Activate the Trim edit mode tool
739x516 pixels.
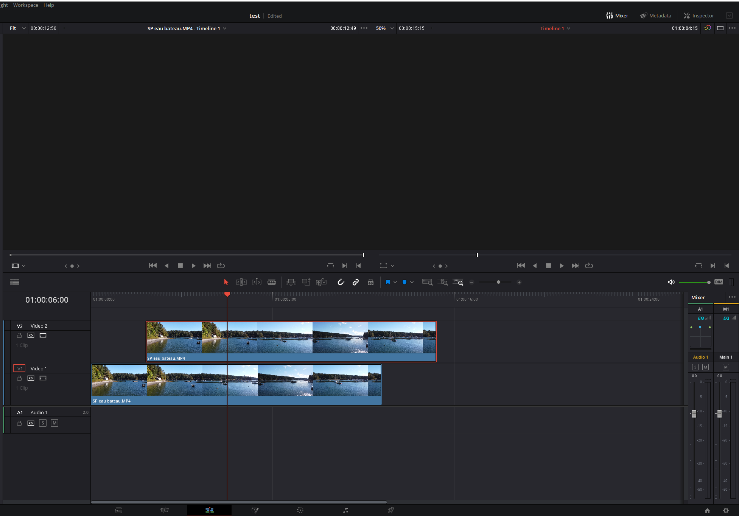(x=241, y=282)
